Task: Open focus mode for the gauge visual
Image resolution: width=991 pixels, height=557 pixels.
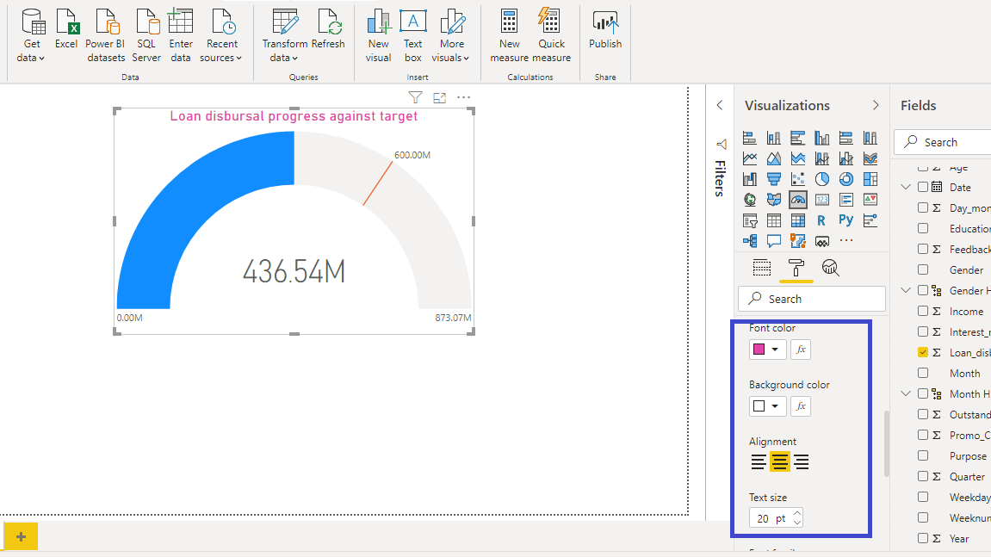Action: 439,97
